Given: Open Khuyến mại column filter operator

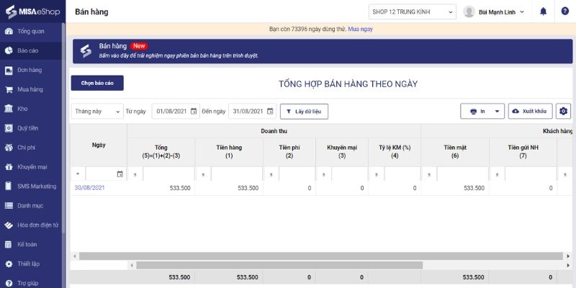Looking at the screenshot, I should (324, 174).
